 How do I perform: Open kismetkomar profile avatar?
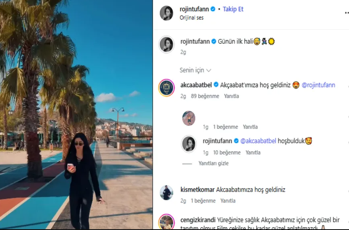pyautogui.click(x=166, y=192)
